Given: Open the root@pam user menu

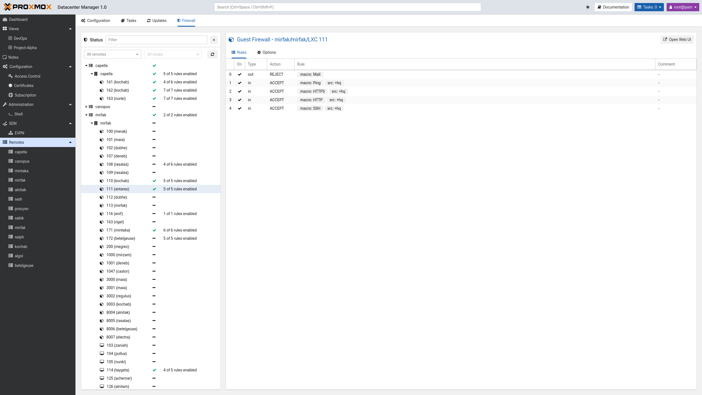Looking at the screenshot, I should click(683, 7).
